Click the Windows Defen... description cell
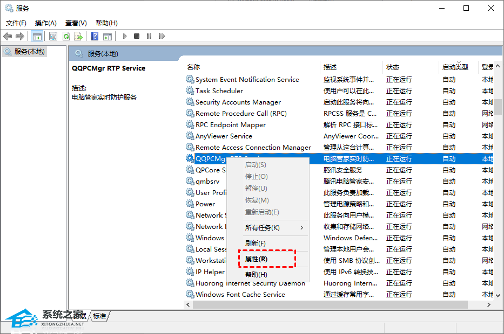This screenshot has width=504, height=334. [x=351, y=238]
